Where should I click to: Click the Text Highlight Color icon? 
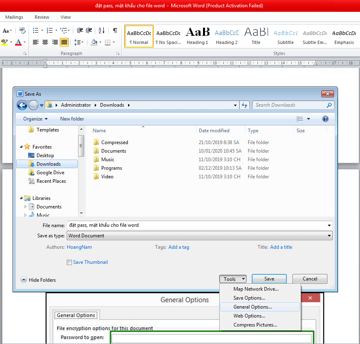(x=4, y=42)
